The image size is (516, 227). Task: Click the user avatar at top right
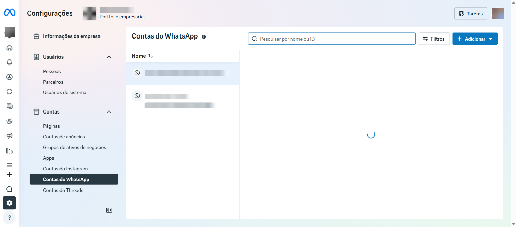point(498,14)
